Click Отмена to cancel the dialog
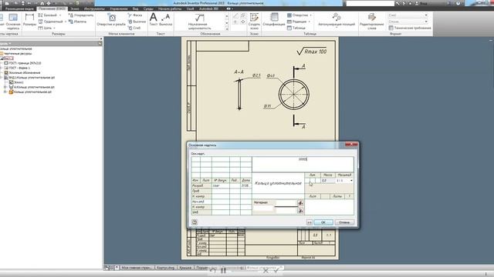 tap(344, 222)
